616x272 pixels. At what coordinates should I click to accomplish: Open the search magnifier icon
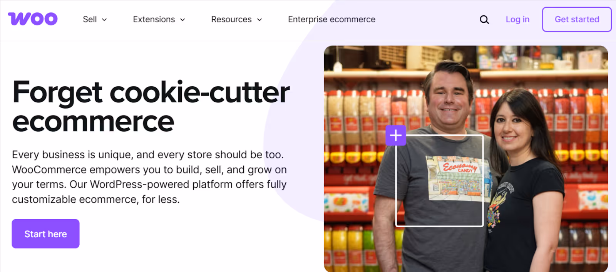click(484, 20)
